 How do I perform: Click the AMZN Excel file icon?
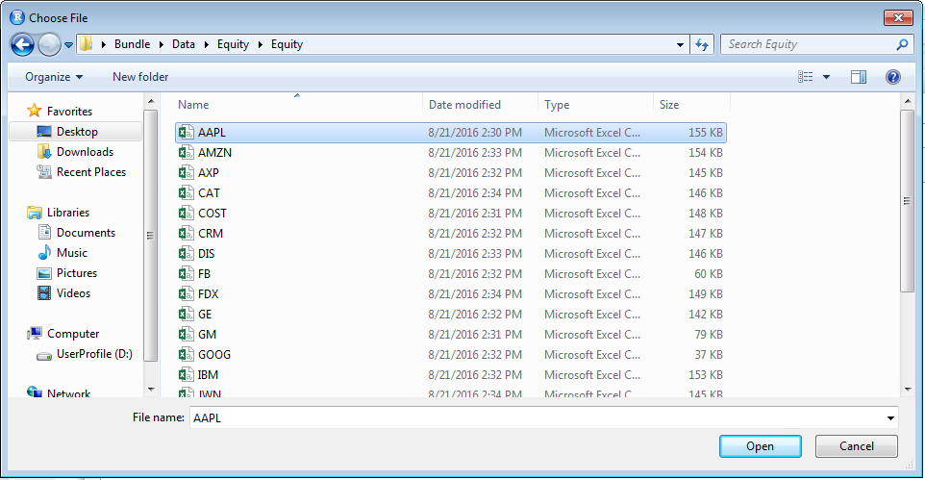[186, 152]
